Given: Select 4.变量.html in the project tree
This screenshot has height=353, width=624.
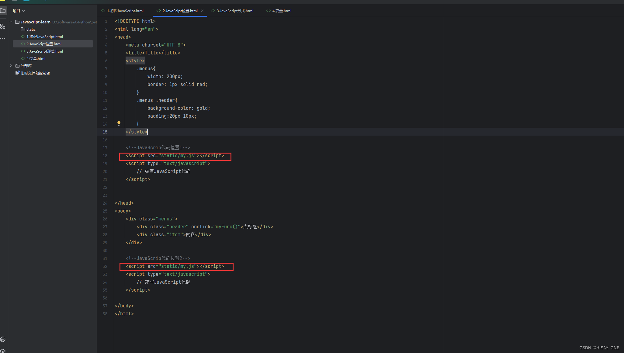Looking at the screenshot, I should (x=33, y=58).
